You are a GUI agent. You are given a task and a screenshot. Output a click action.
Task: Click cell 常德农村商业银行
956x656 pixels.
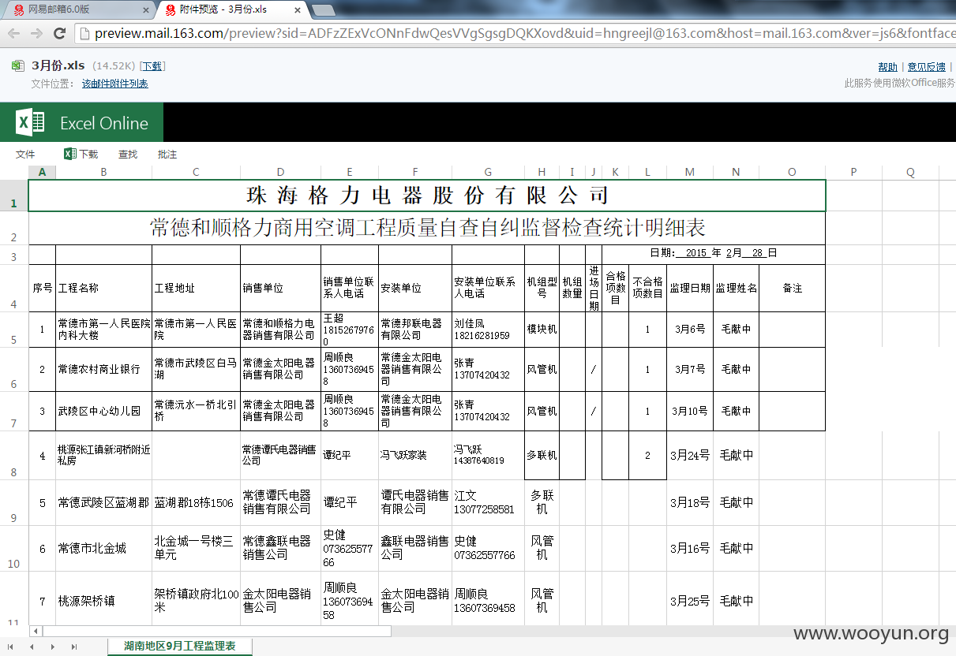pyautogui.click(x=103, y=370)
